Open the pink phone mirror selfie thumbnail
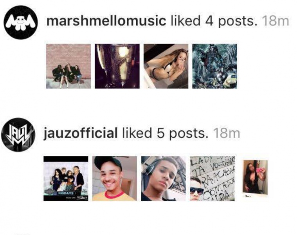The width and height of the screenshot is (297, 235). (256, 177)
